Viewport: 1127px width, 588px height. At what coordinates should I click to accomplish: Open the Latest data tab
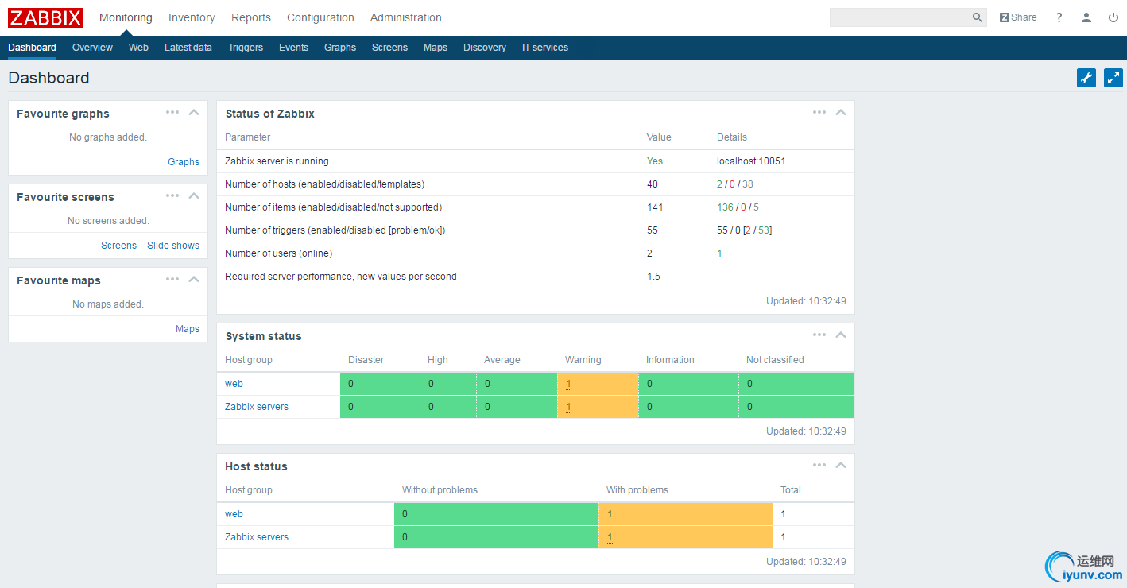[188, 48]
